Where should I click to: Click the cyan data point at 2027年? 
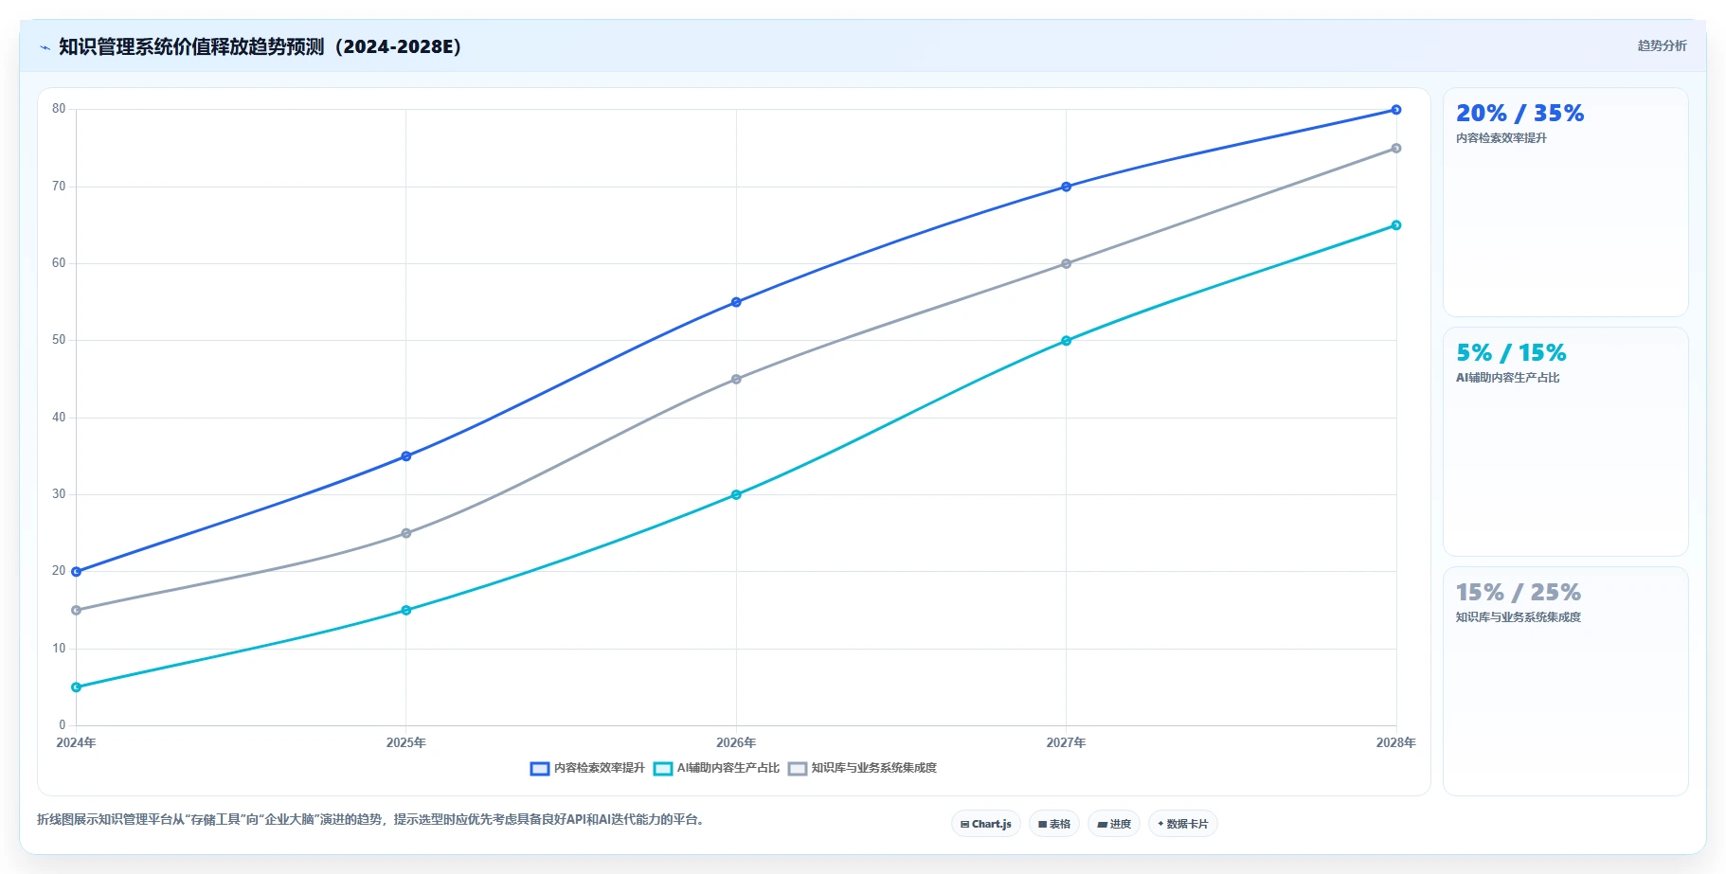pyautogui.click(x=1067, y=341)
